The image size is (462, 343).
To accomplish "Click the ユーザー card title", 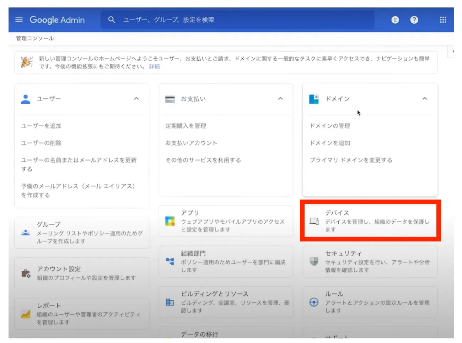I will 49,99.
